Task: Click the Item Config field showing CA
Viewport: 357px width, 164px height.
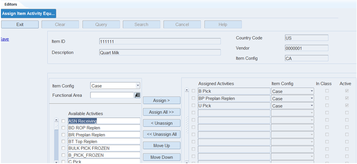Action: [306, 58]
